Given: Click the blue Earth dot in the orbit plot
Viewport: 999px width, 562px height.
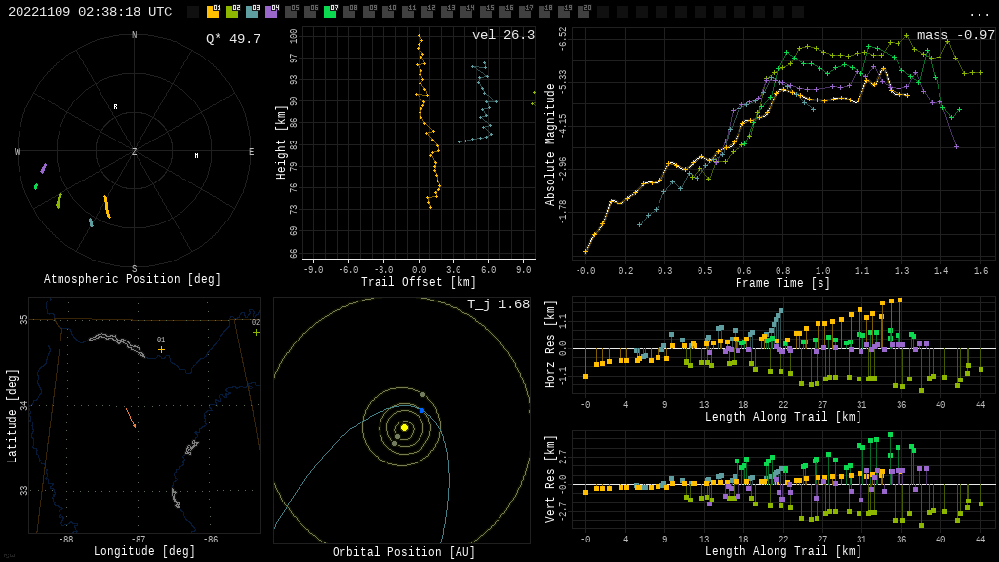Looking at the screenshot, I should (422, 411).
